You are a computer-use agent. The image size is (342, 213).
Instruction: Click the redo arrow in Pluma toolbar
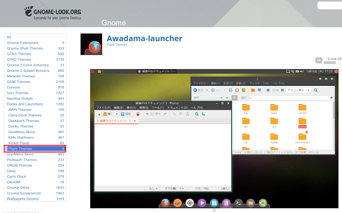pos(165,114)
